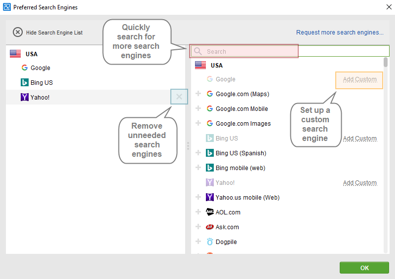Click the Dogpile logo icon
Screen dimensions: 395x279
click(x=209, y=242)
